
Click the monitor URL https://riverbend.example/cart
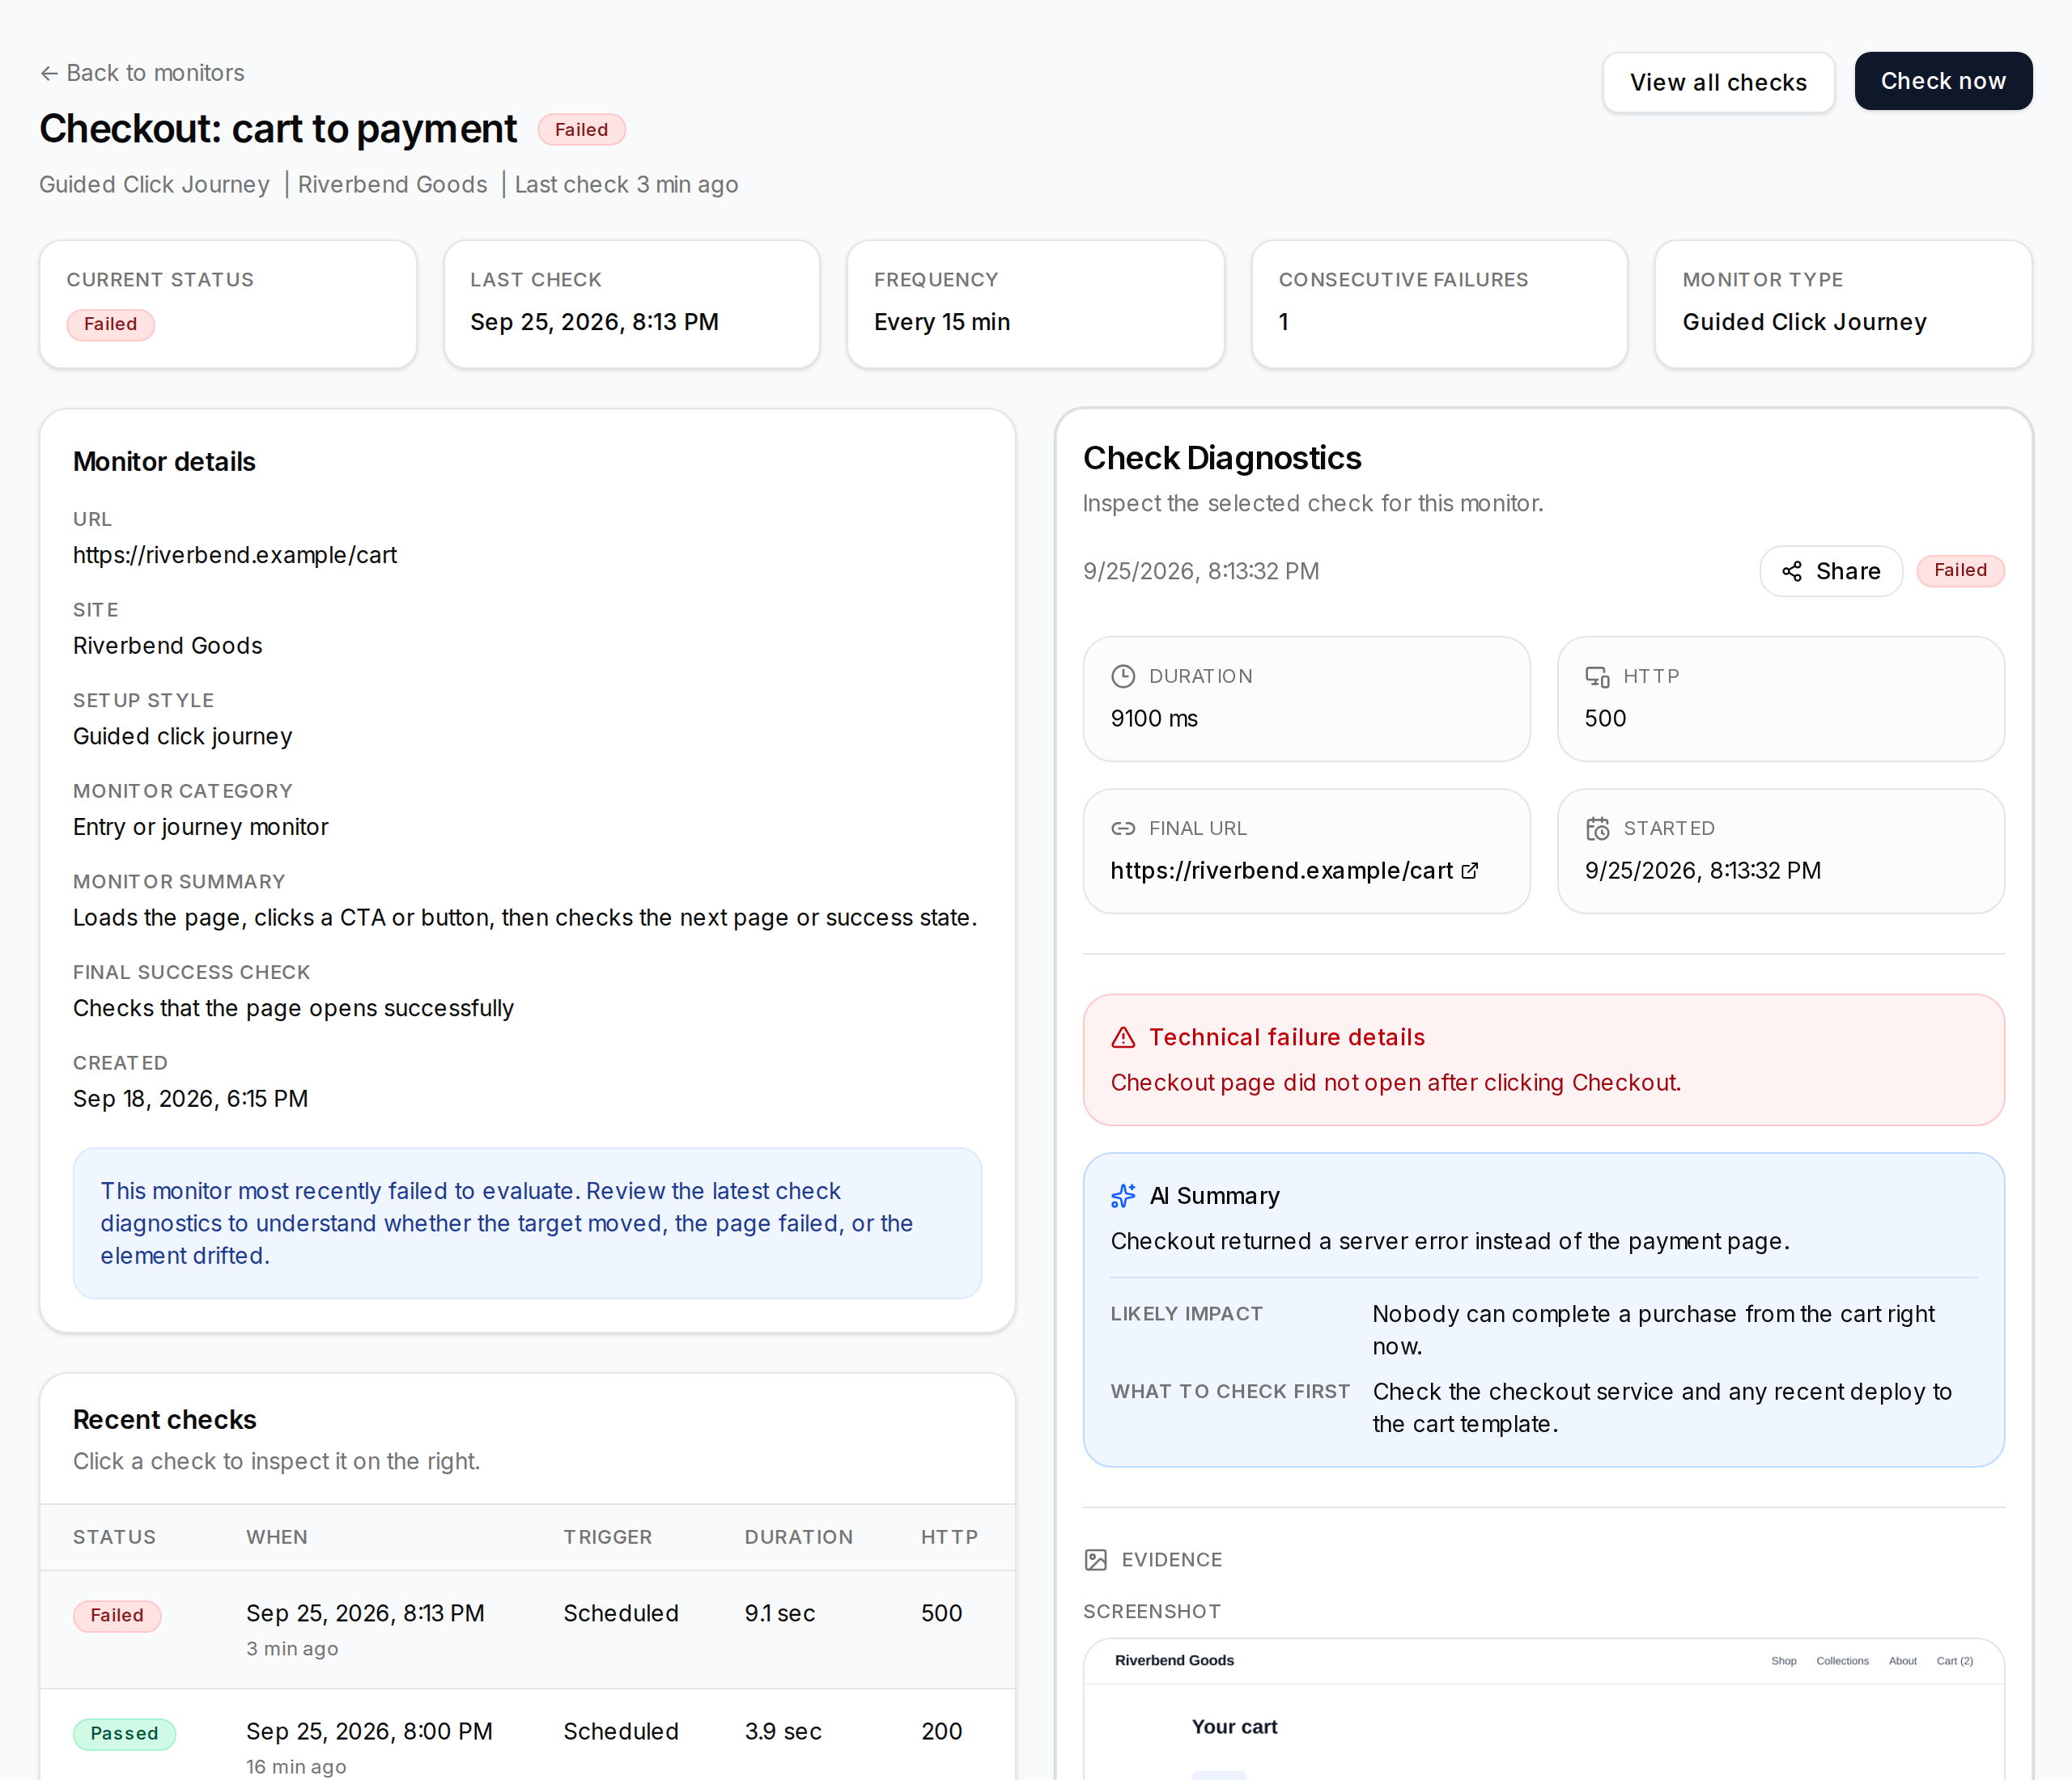[235, 555]
